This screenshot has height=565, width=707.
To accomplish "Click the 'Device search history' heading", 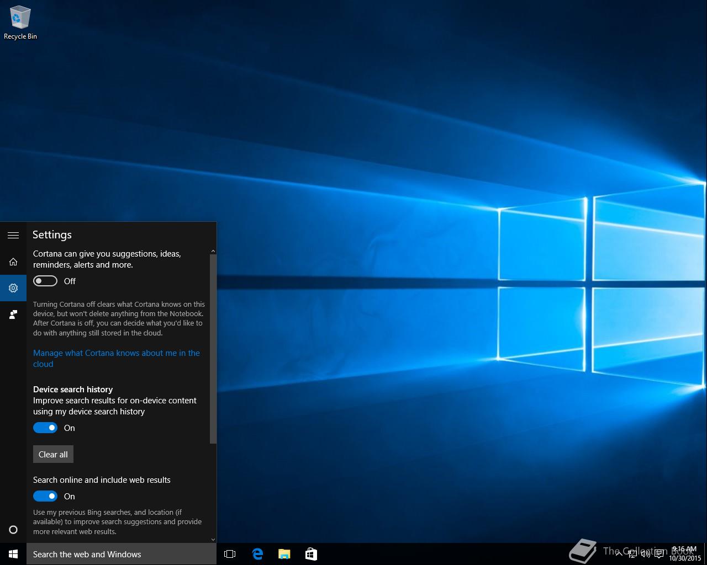I will [73, 389].
